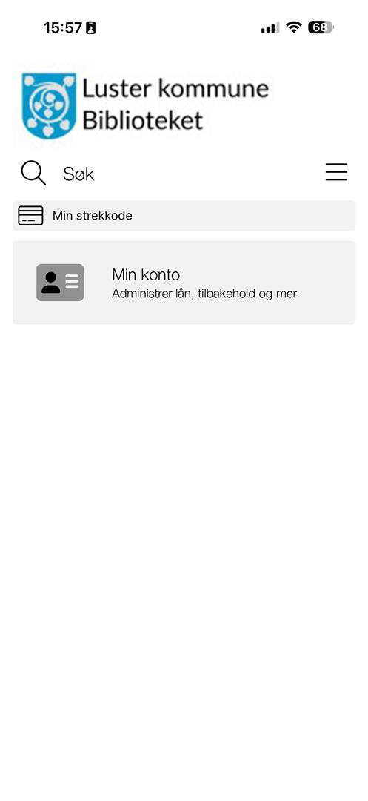Tap the Wi-Fi status icon

point(293,27)
